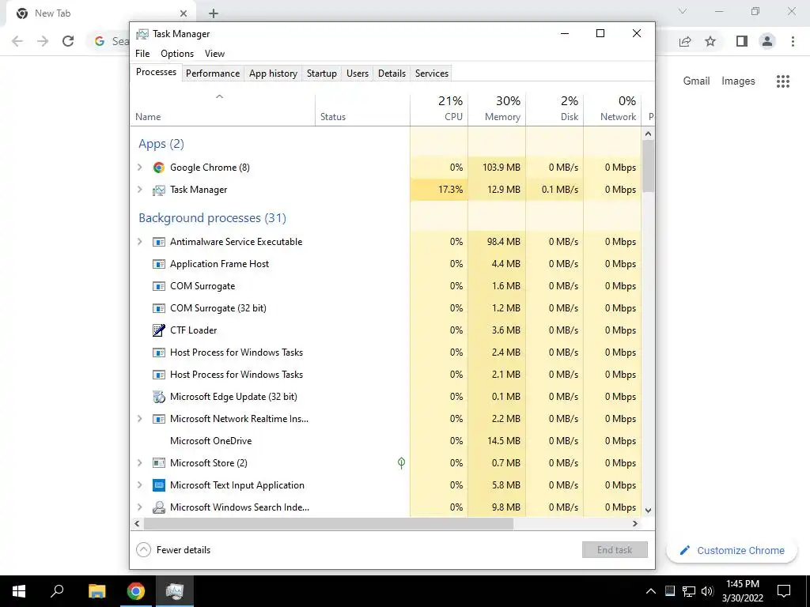The width and height of the screenshot is (810, 607).
Task: Open a new Chrome tab with plus
Action: [x=214, y=13]
